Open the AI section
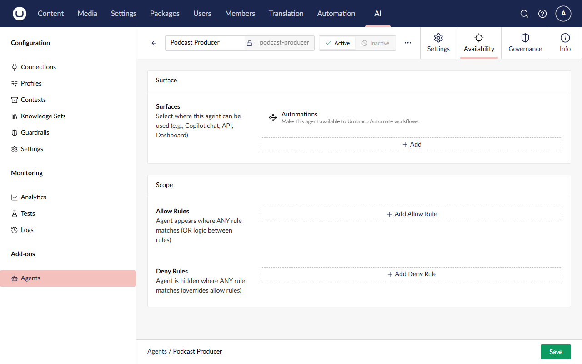This screenshot has width=582, height=364. [378, 14]
